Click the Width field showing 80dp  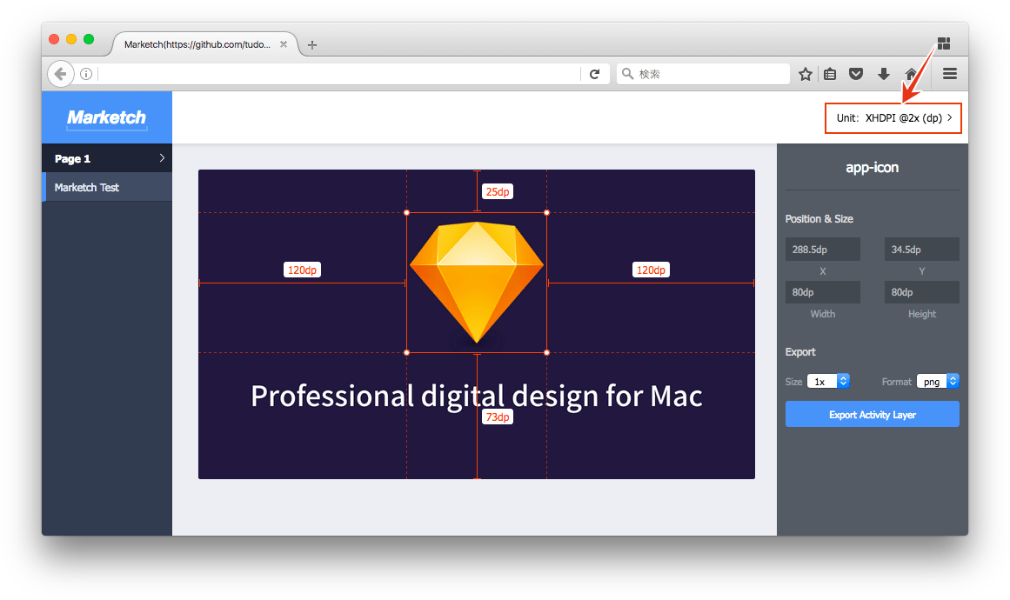(822, 293)
